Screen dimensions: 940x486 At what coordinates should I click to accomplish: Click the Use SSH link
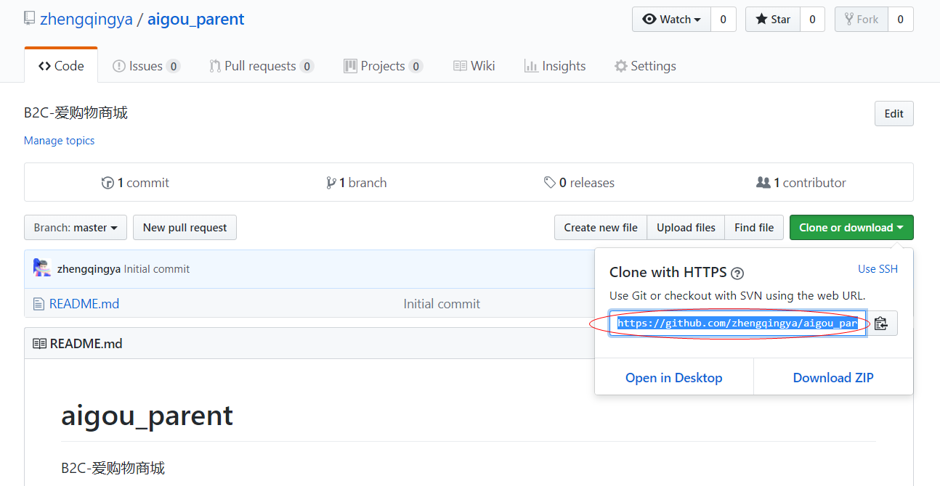[878, 269]
